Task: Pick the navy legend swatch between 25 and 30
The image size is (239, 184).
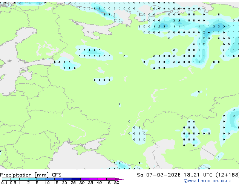Action: click(x=76, y=179)
